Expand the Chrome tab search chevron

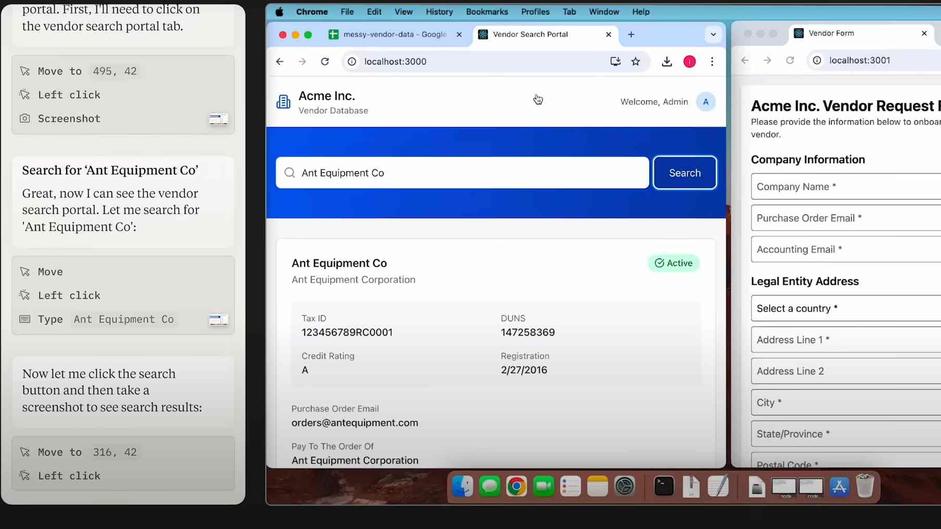[713, 34]
